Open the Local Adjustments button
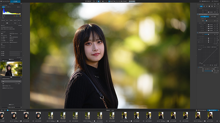The width and height of the screenshot is (220, 123). tap(132, 1)
